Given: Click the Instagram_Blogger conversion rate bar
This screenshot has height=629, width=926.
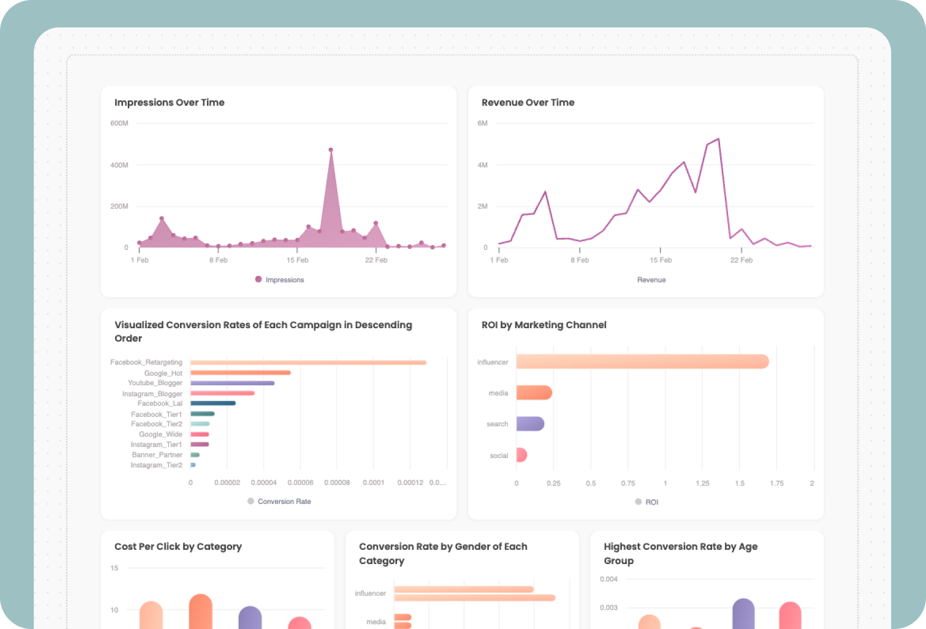Looking at the screenshot, I should (222, 393).
